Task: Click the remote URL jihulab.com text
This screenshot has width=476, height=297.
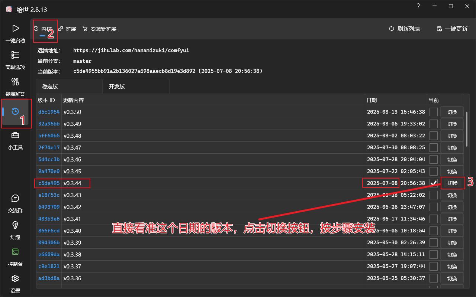Action: click(x=131, y=50)
